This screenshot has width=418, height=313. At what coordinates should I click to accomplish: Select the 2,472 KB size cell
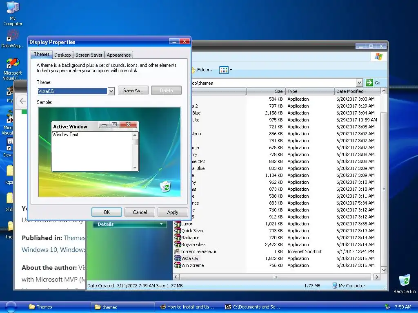274,245
